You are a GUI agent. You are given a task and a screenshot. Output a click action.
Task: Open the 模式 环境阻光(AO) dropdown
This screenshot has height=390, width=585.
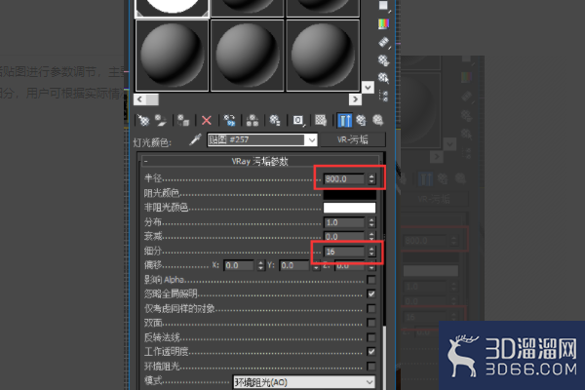[304, 382]
